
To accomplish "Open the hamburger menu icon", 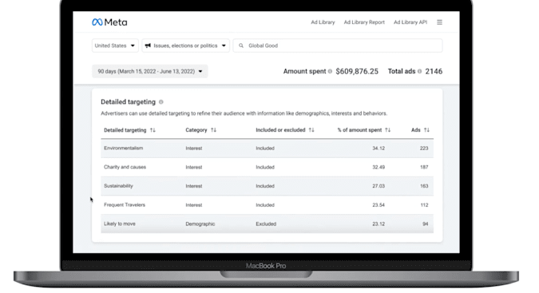I will click(x=439, y=22).
